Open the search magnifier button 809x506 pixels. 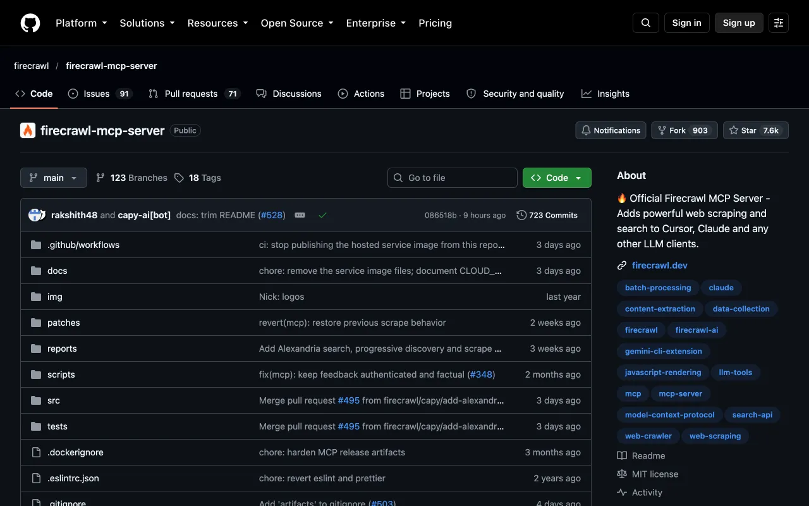(x=646, y=23)
